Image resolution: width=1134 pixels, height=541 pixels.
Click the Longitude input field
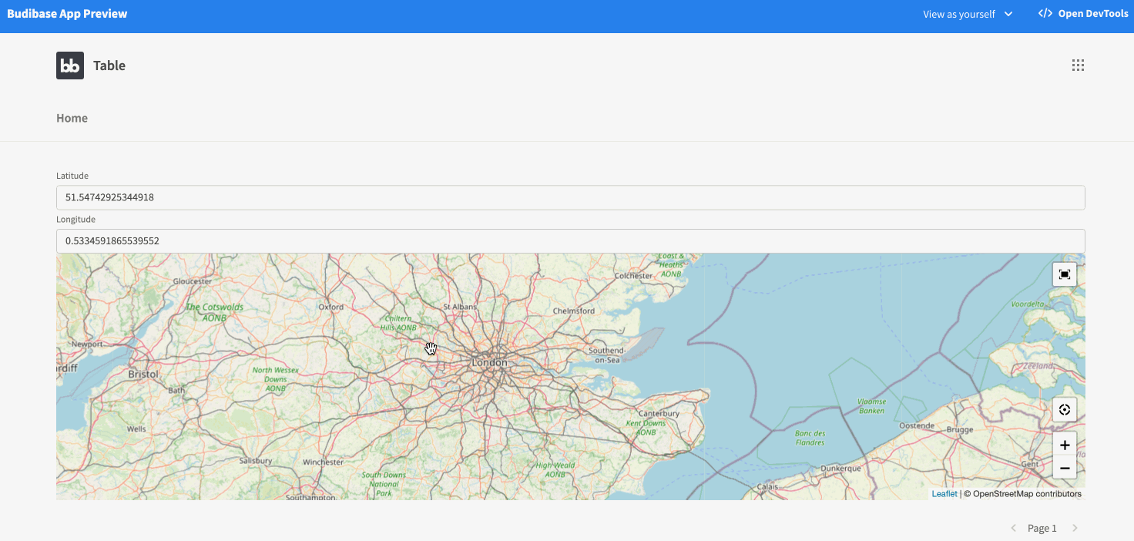click(x=570, y=241)
